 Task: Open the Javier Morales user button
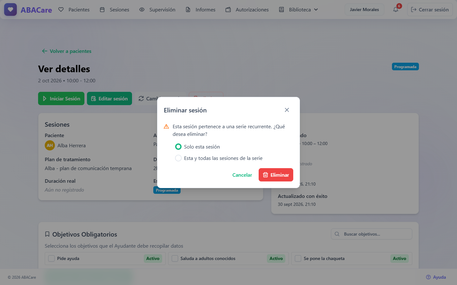(364, 9)
